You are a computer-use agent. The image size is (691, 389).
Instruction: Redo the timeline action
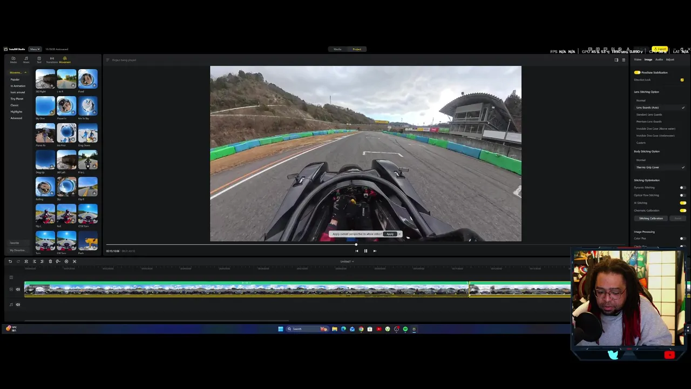[x=18, y=261]
